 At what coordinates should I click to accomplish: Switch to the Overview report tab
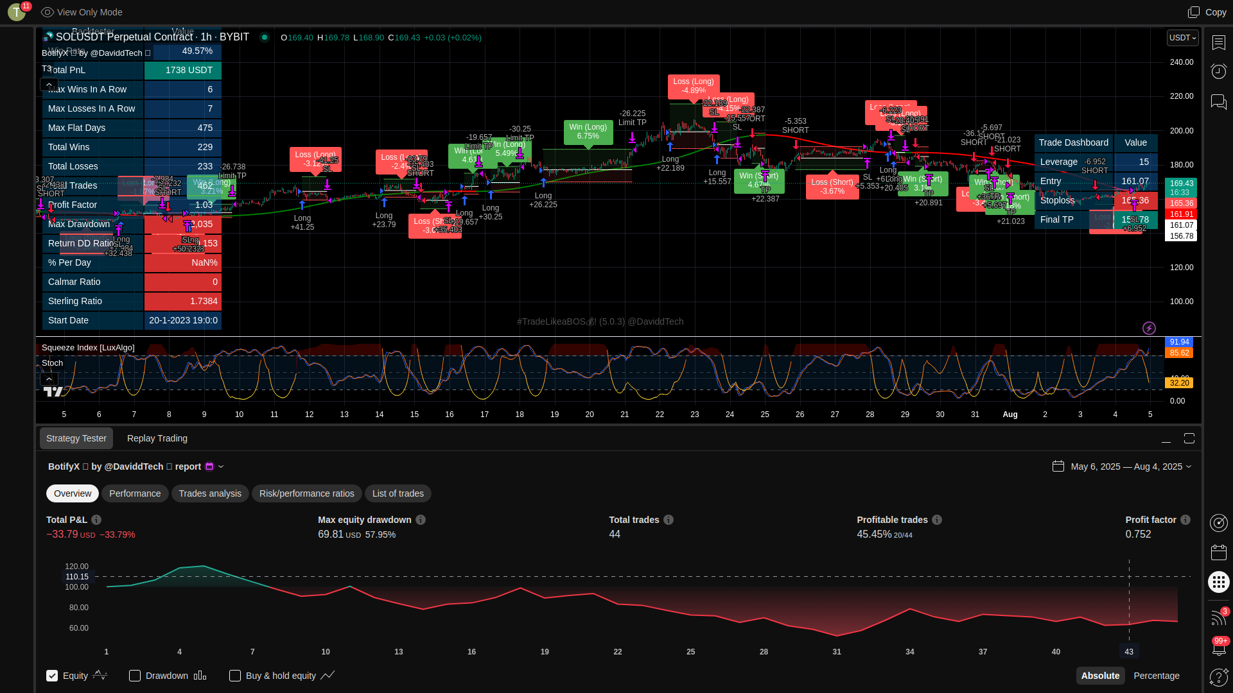[x=73, y=493]
